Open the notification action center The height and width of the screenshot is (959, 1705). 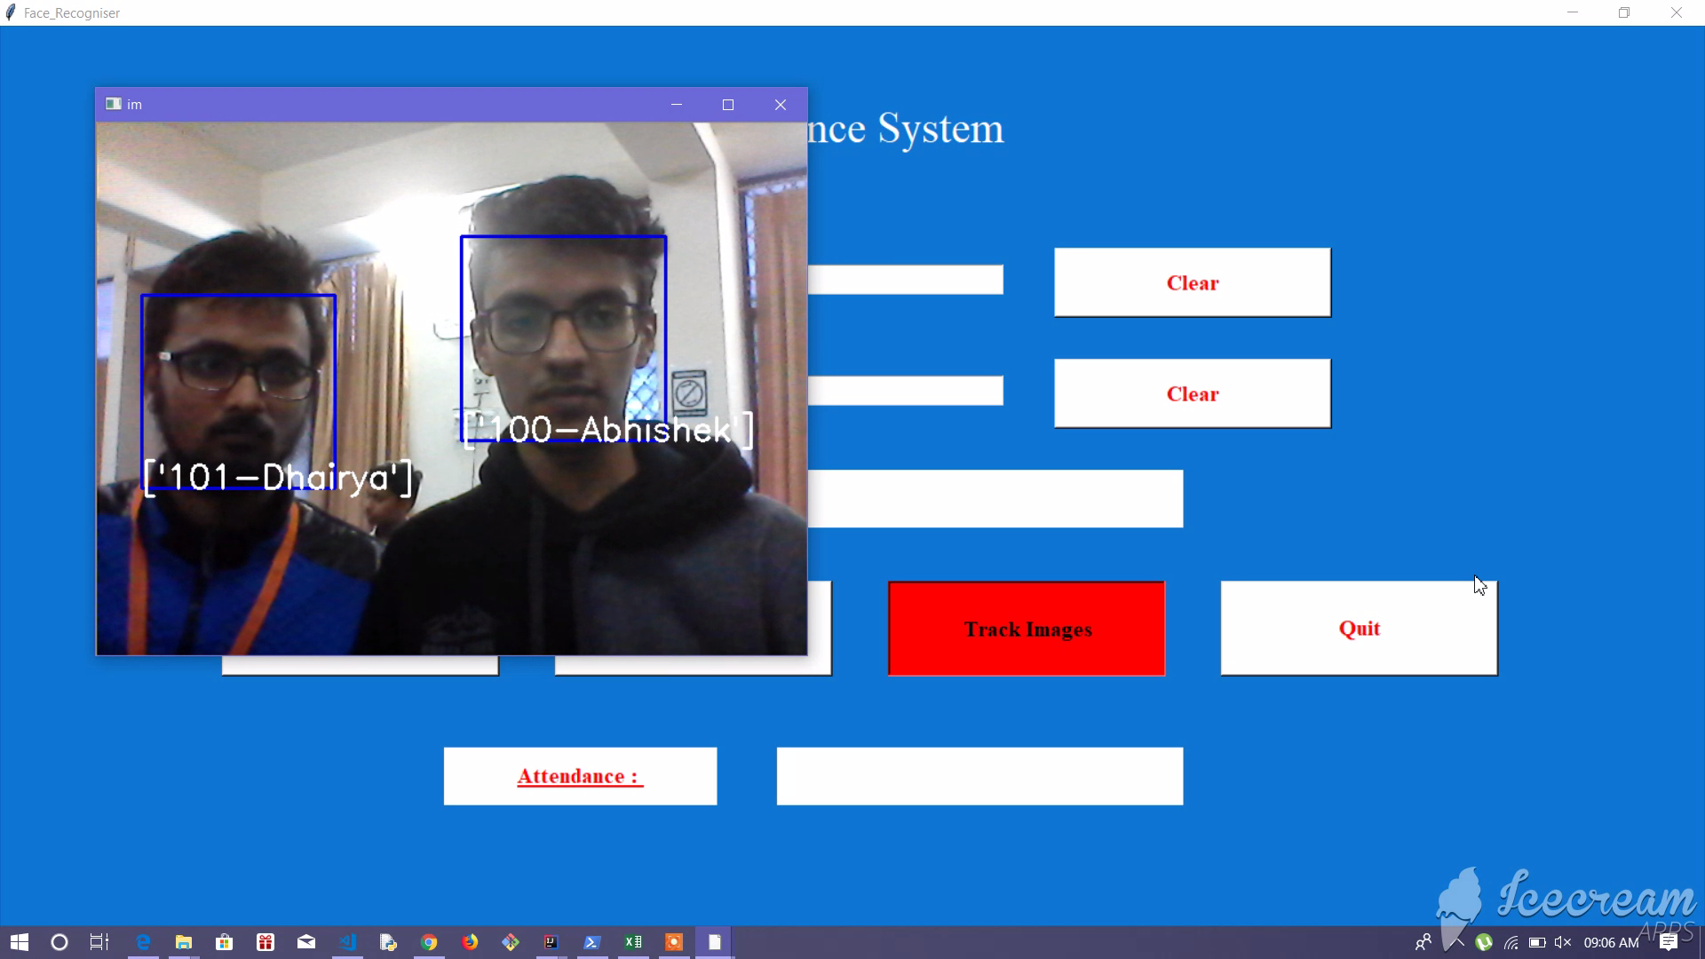point(1669,942)
